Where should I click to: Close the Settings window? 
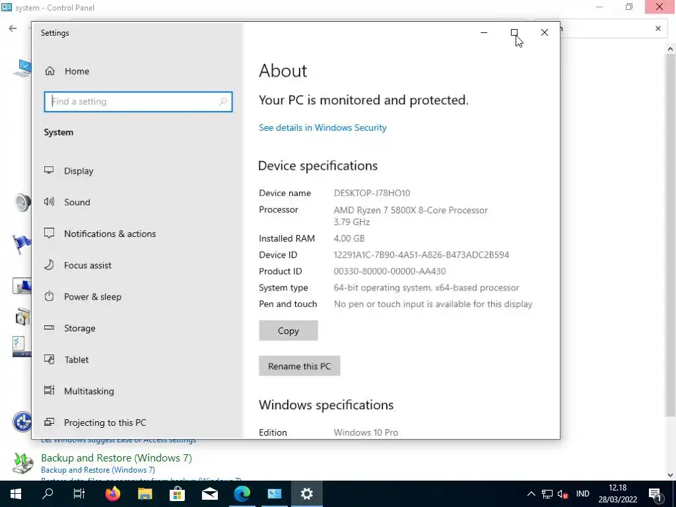[x=545, y=32]
